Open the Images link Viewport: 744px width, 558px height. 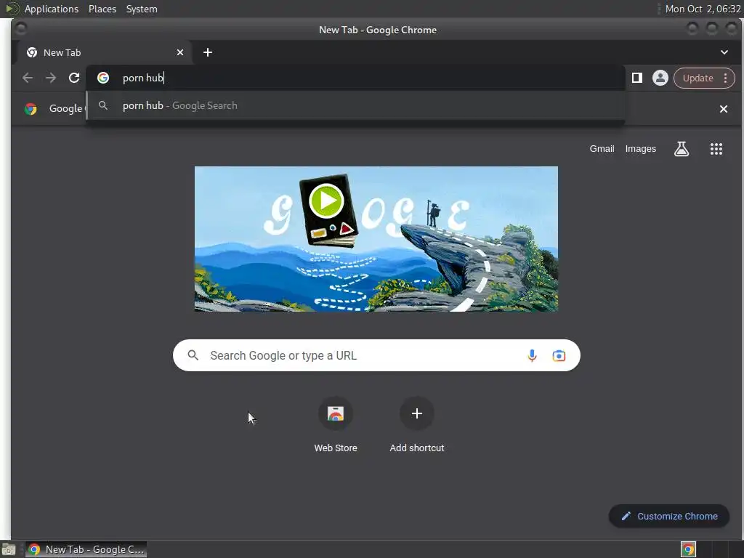(640, 148)
